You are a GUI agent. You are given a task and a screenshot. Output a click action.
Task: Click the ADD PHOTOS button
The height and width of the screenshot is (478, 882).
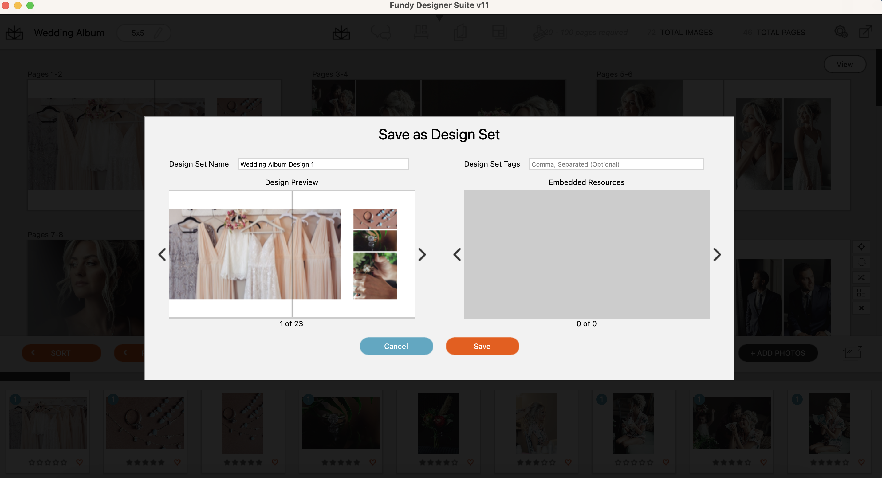(x=778, y=353)
